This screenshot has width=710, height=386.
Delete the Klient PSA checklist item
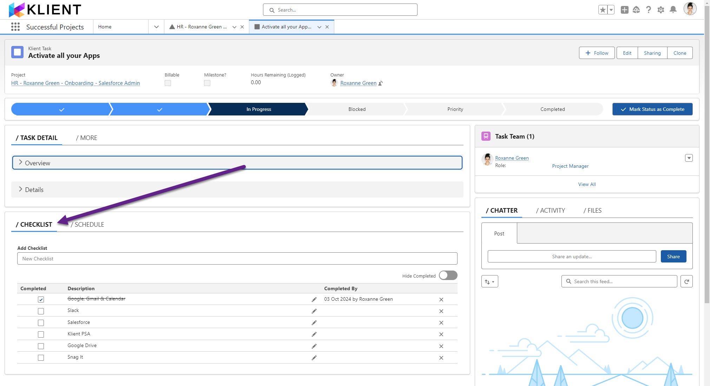[441, 334]
